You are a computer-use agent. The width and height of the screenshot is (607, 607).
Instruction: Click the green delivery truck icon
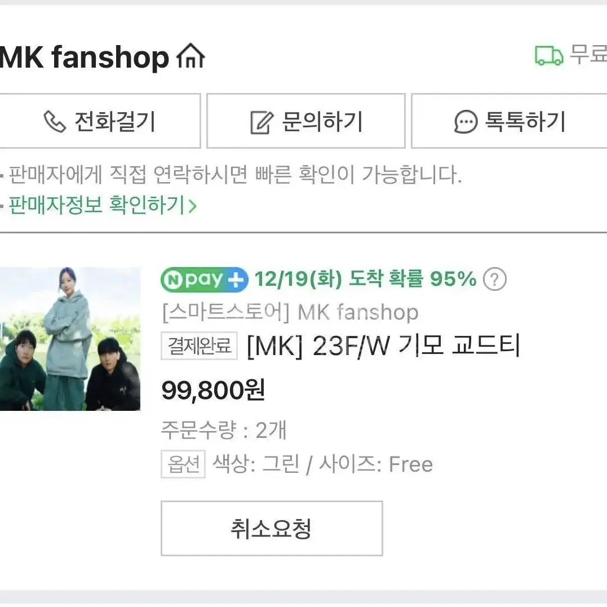(x=548, y=56)
